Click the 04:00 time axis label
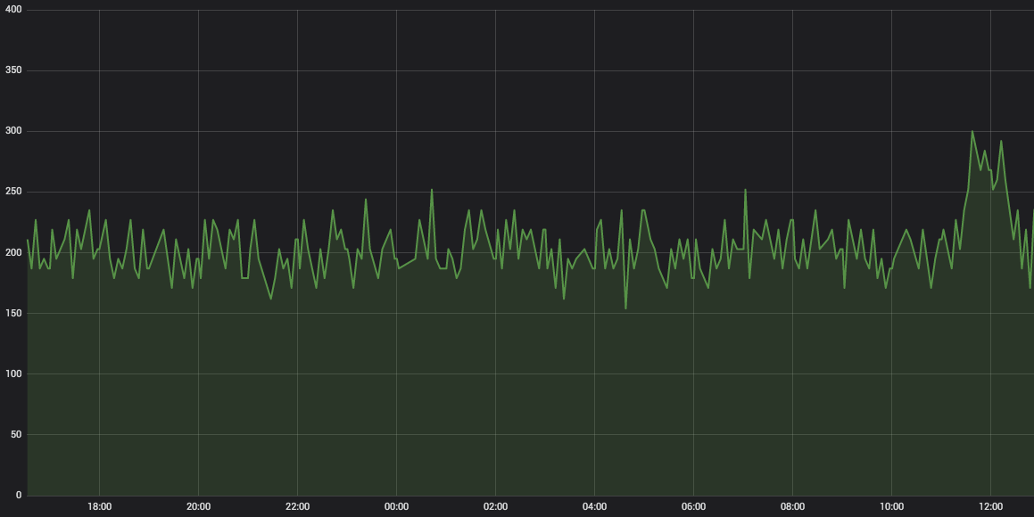The image size is (1034, 517). click(x=594, y=506)
